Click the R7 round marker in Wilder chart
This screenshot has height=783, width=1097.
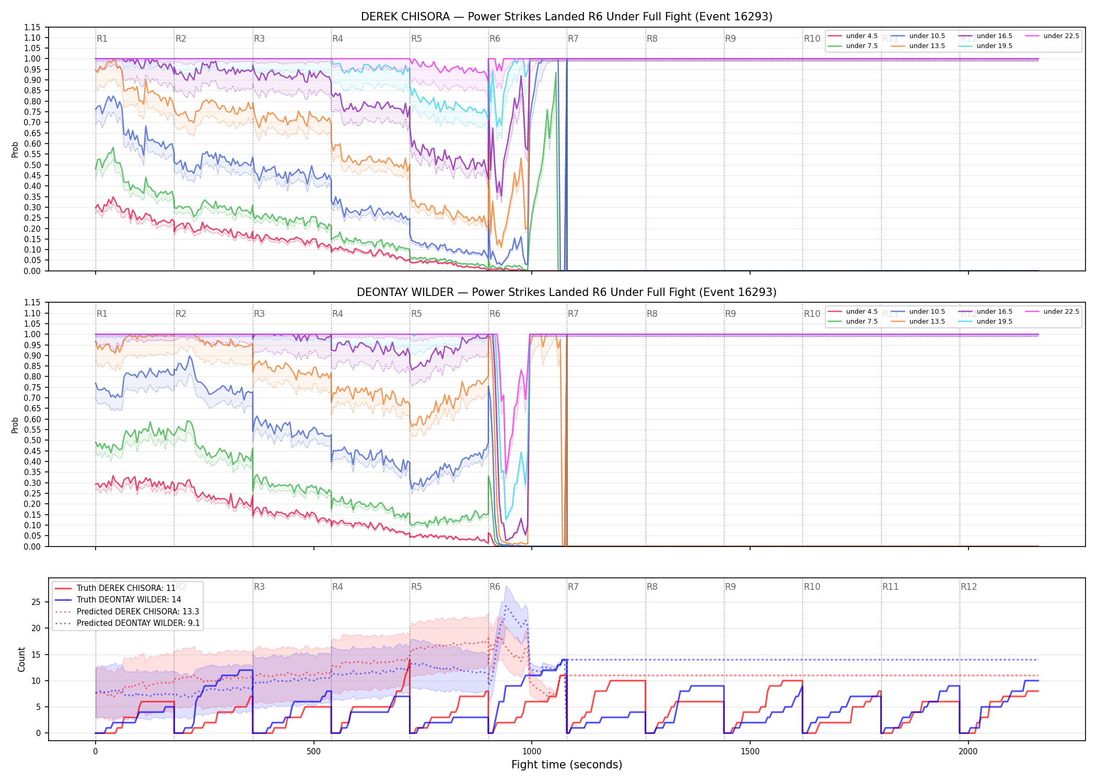573,314
